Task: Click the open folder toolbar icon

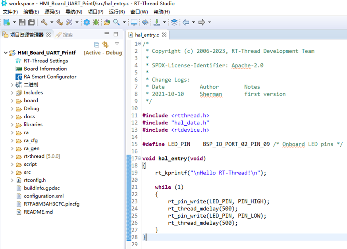Action: point(107,22)
